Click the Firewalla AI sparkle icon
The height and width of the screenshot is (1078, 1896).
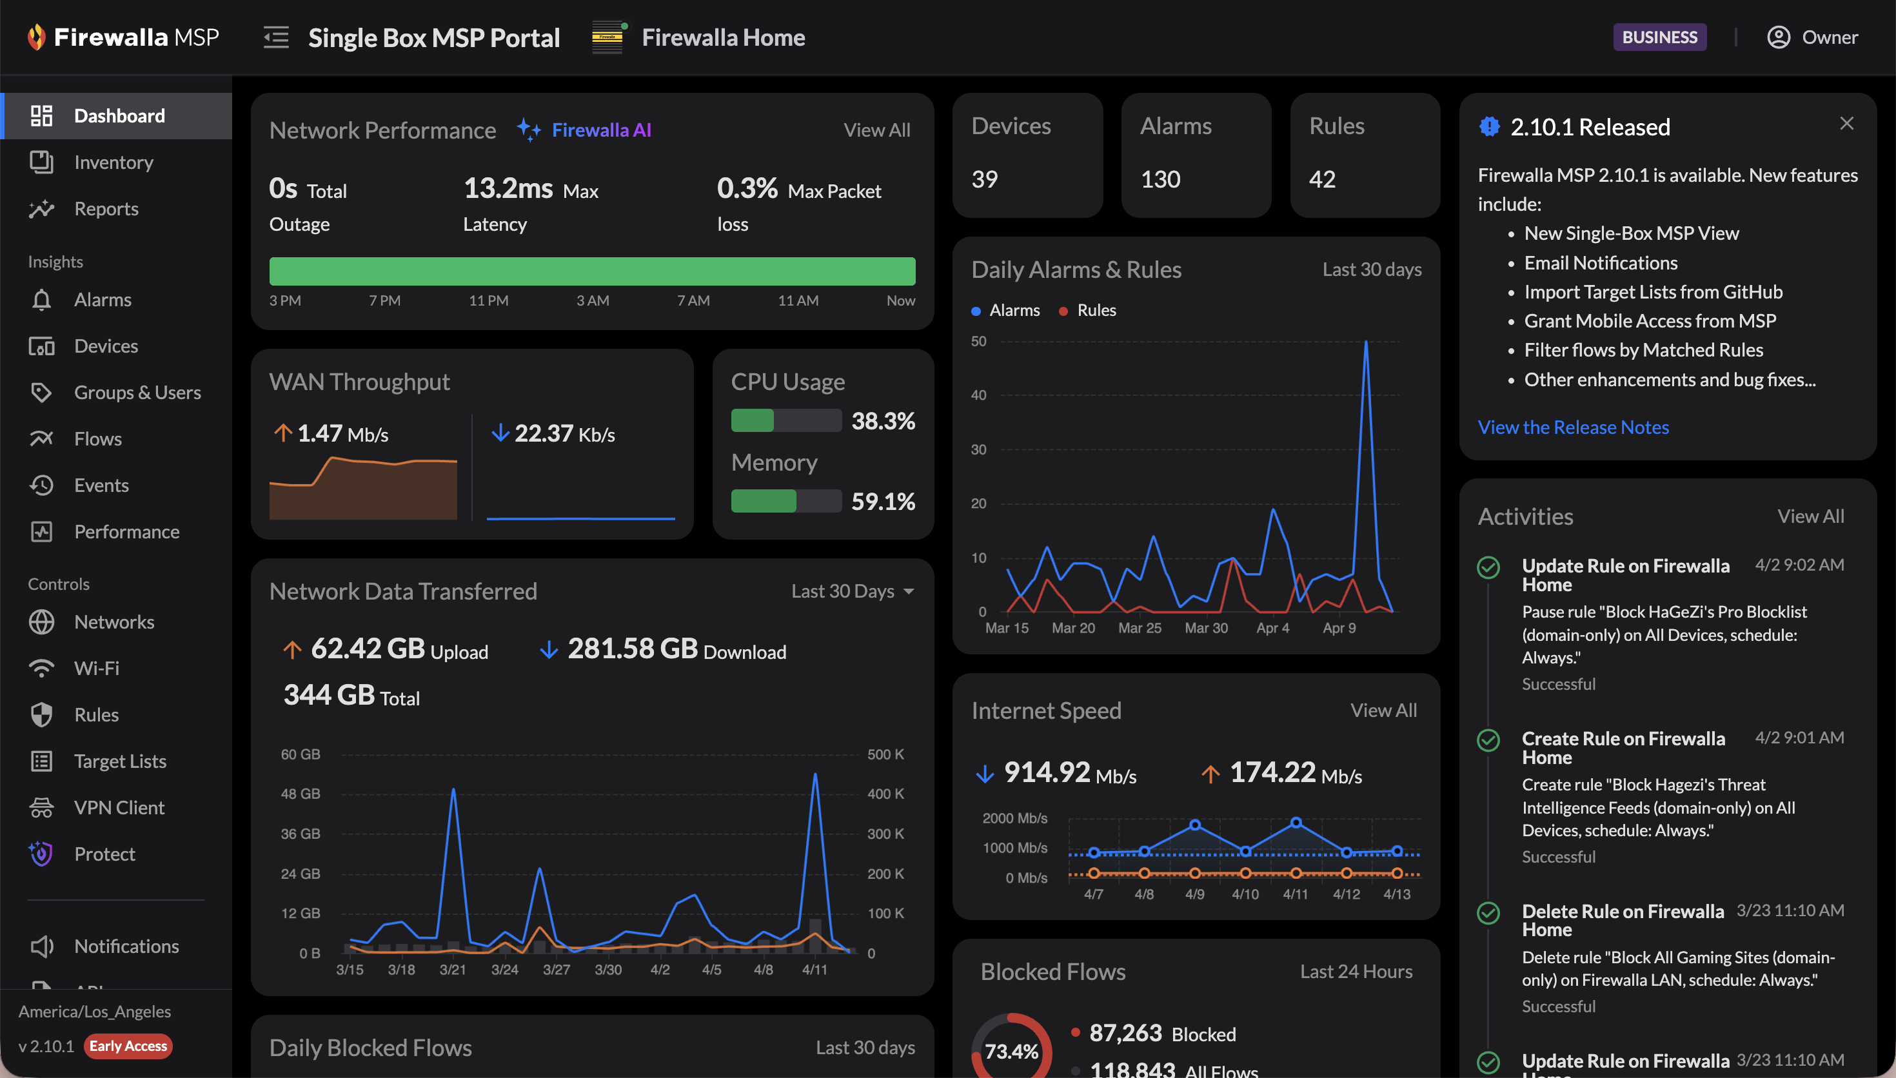point(528,130)
